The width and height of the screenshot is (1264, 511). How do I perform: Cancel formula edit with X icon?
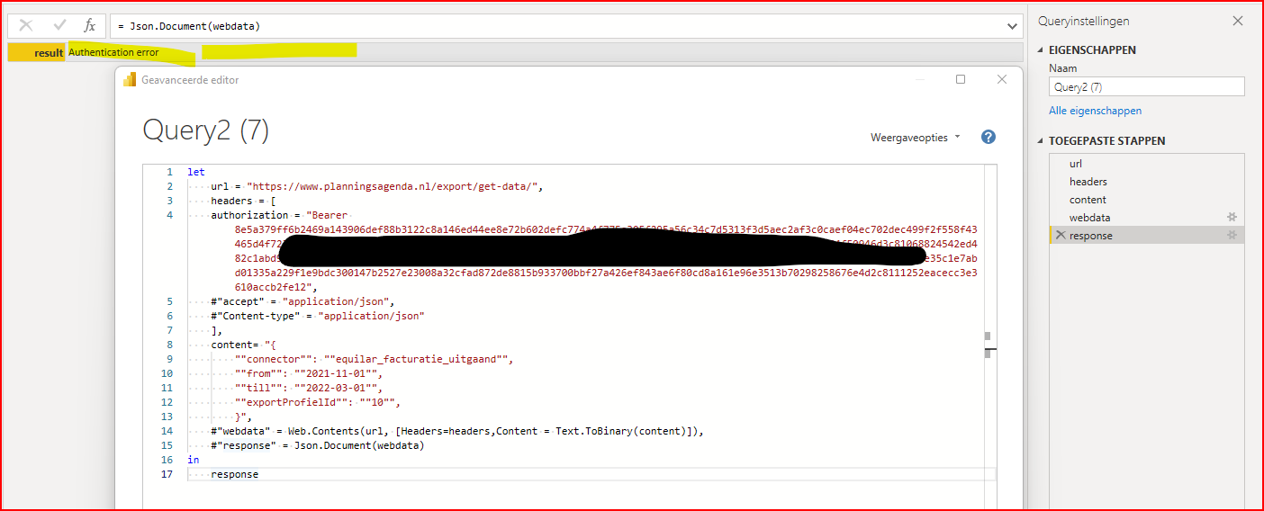click(x=26, y=25)
